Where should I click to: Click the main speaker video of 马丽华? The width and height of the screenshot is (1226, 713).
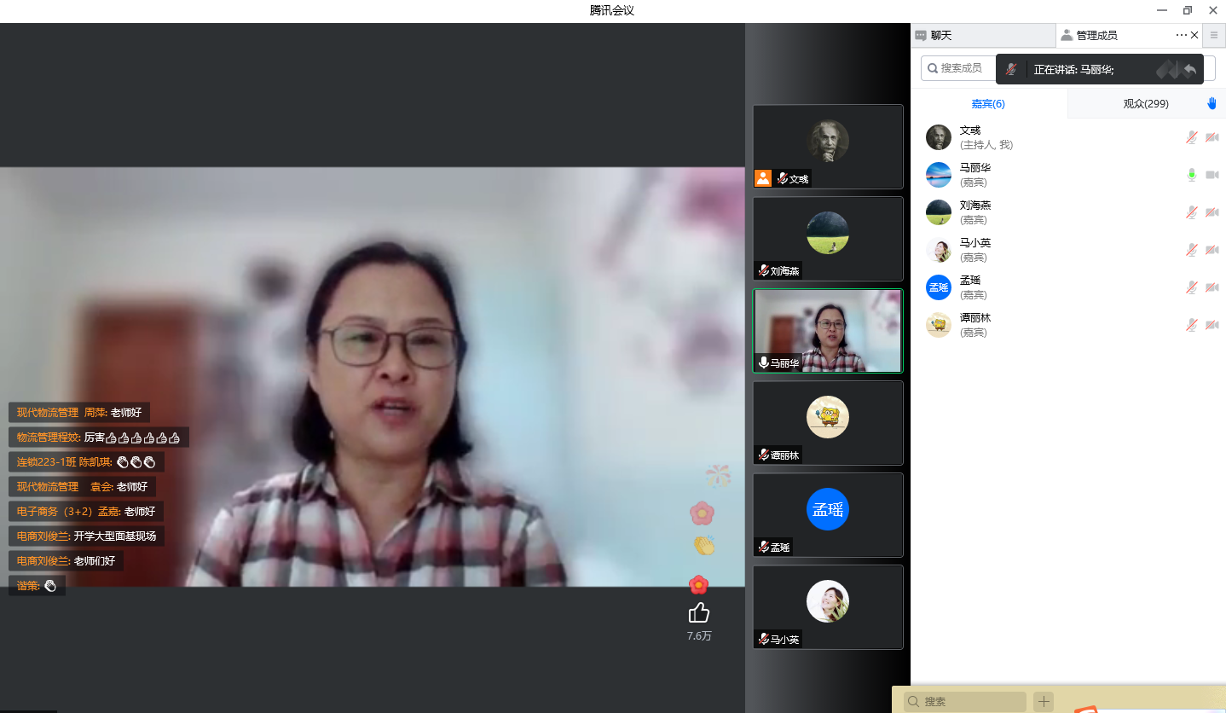click(373, 376)
